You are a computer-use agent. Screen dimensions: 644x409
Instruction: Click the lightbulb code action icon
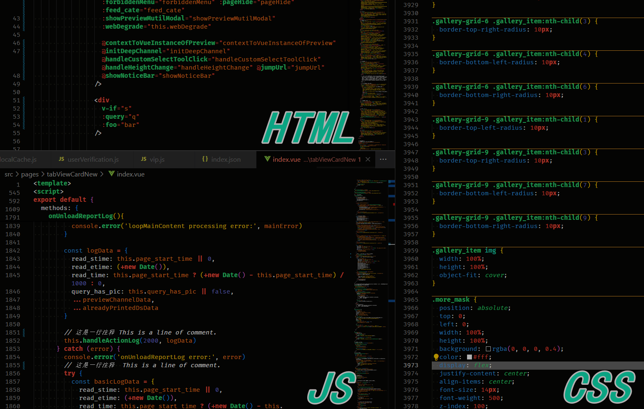pos(436,357)
